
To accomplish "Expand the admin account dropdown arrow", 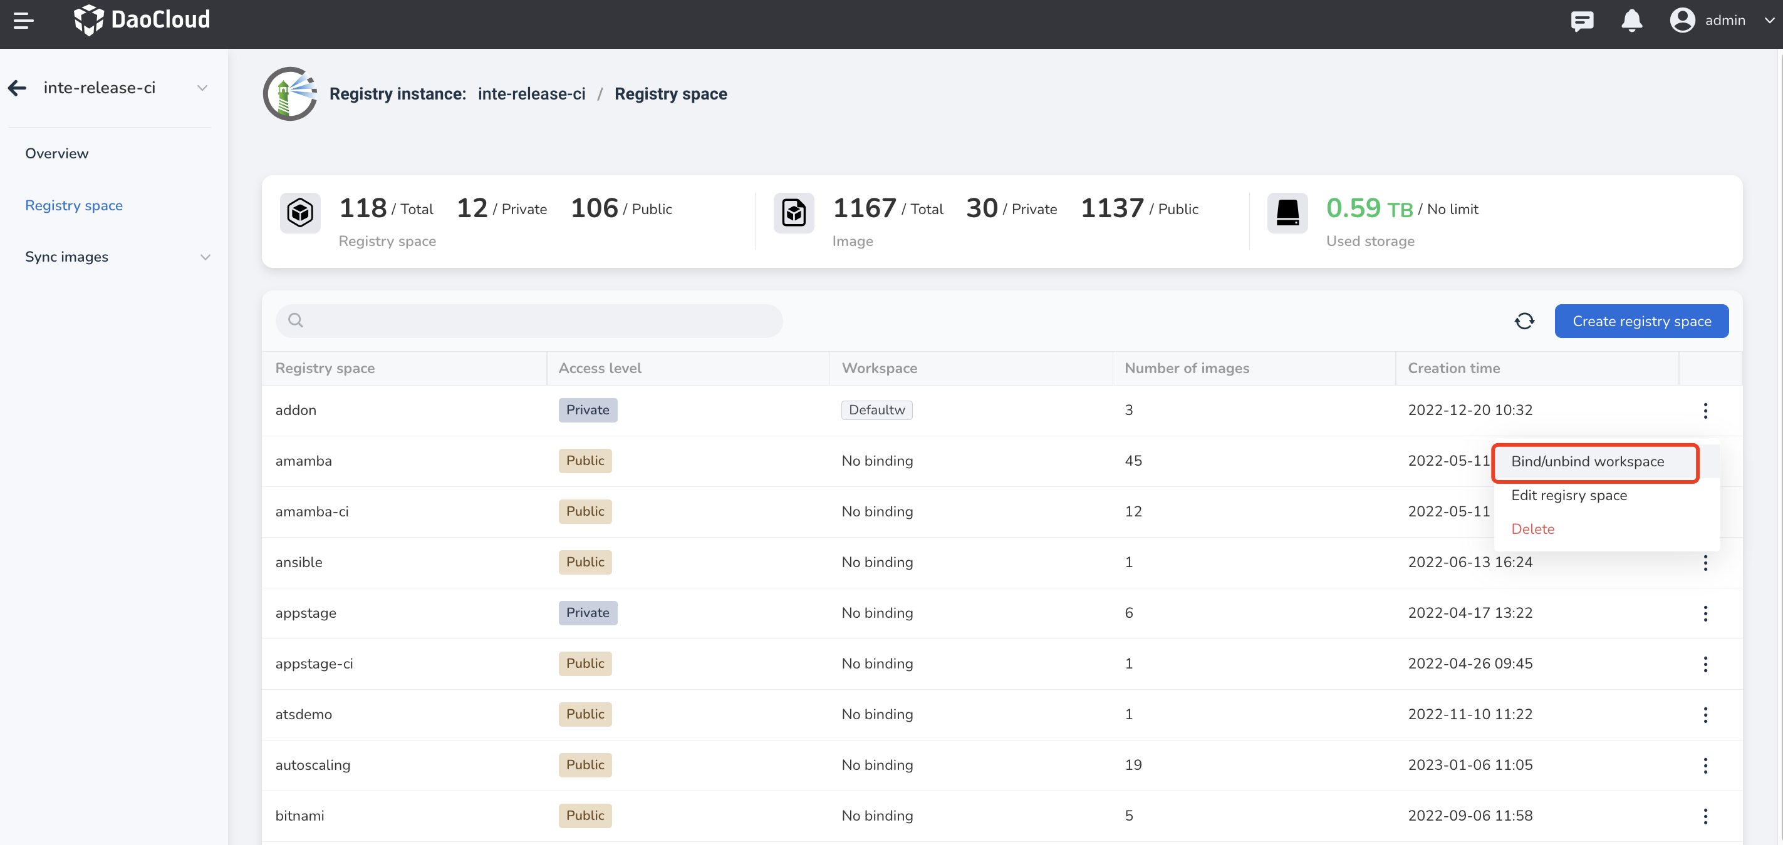I will (1769, 21).
